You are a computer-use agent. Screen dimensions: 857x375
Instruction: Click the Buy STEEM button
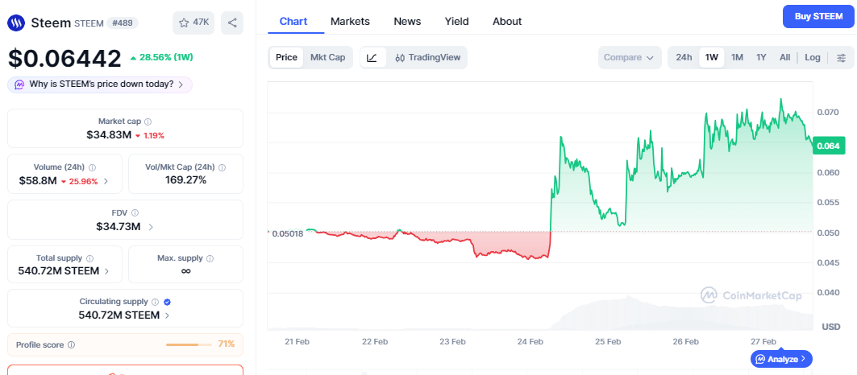817,16
